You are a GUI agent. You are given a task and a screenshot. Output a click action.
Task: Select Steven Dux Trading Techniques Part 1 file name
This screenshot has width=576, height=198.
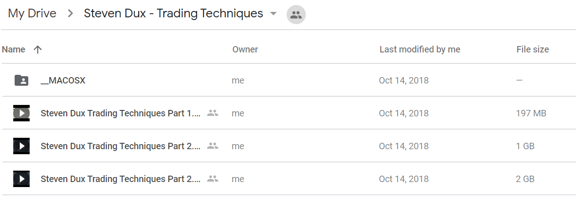coord(120,113)
